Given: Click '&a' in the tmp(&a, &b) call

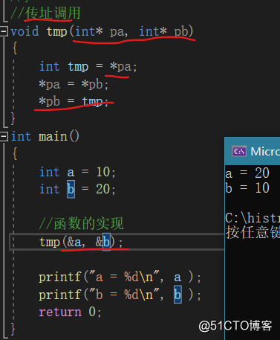Looking at the screenshot, I should [74, 242].
